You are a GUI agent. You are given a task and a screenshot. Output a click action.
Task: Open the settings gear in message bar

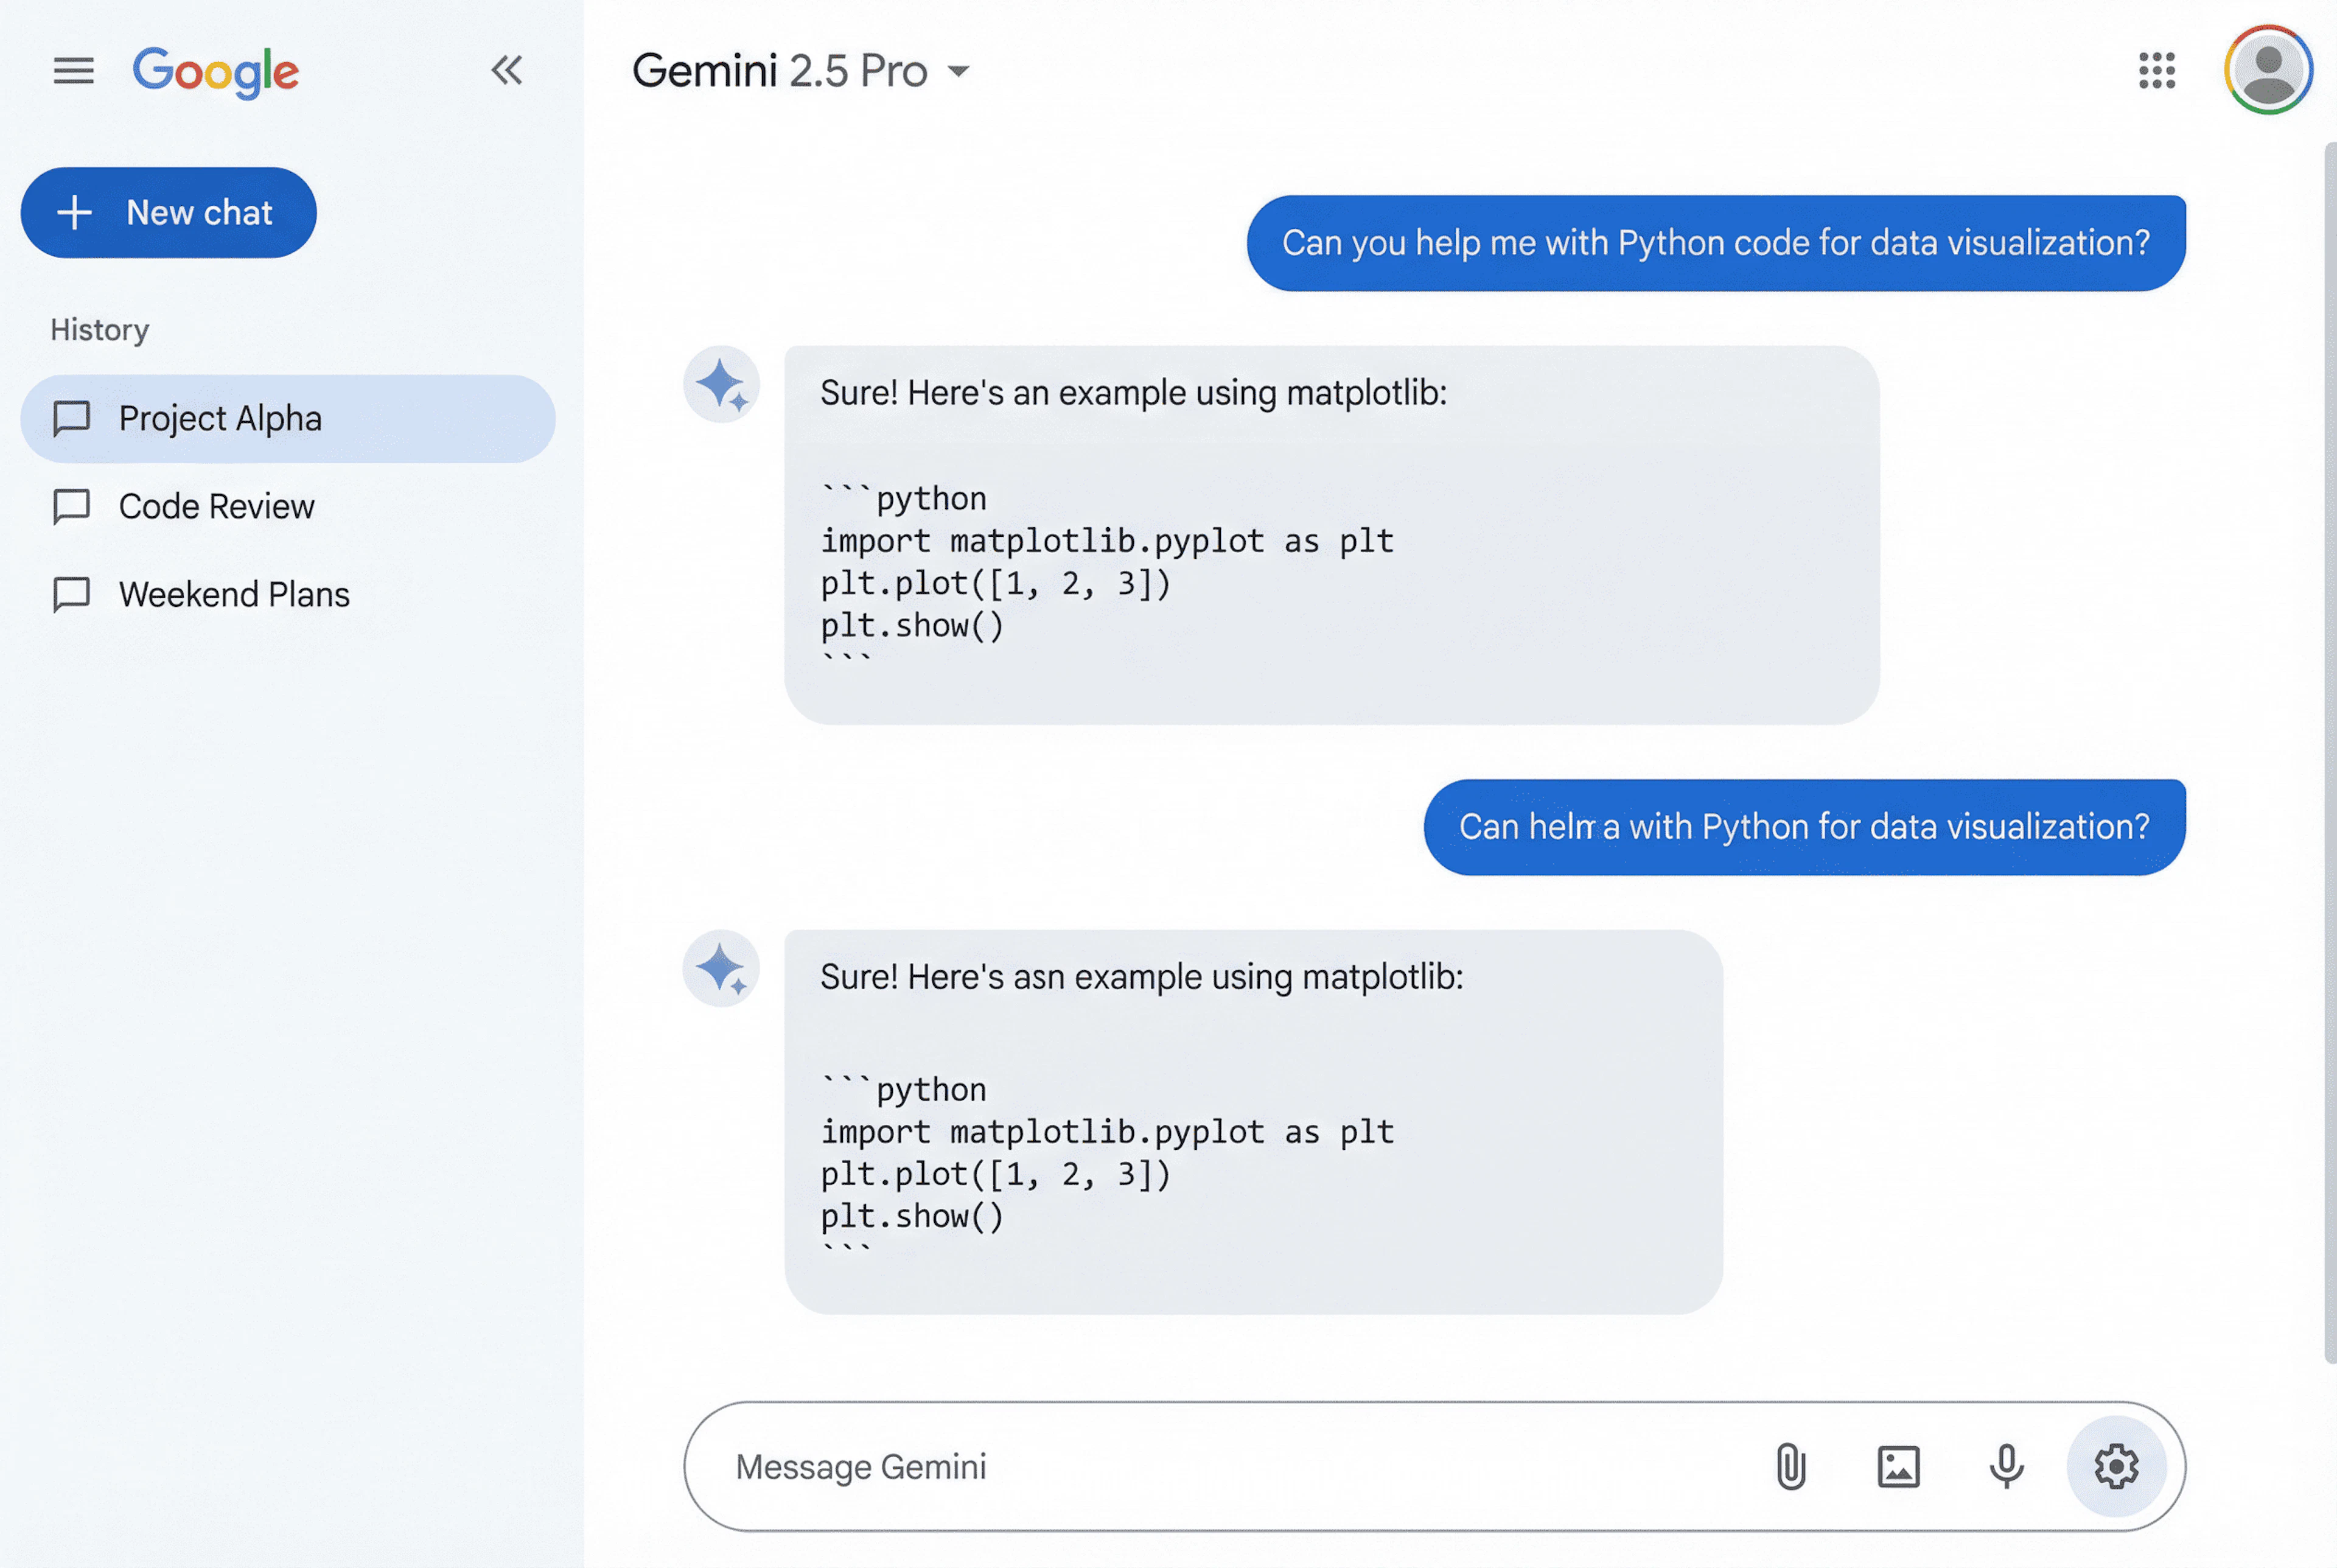pos(2116,1467)
